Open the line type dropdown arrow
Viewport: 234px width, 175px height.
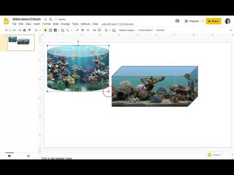(x=72, y=30)
